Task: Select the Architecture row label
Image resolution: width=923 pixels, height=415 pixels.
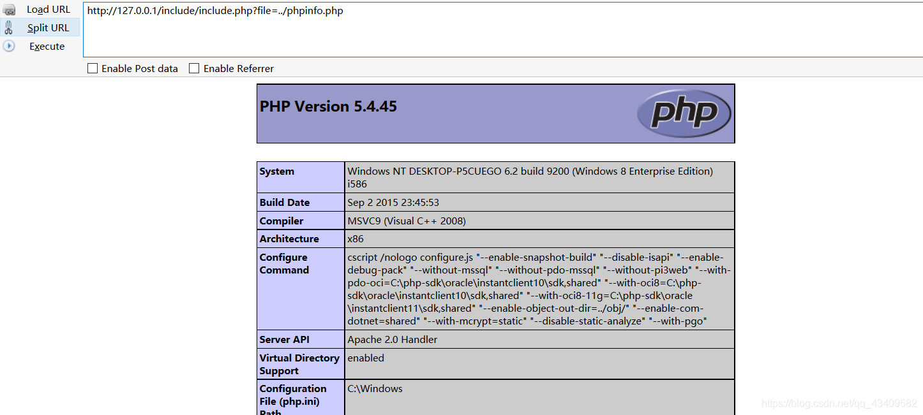Action: 289,239
